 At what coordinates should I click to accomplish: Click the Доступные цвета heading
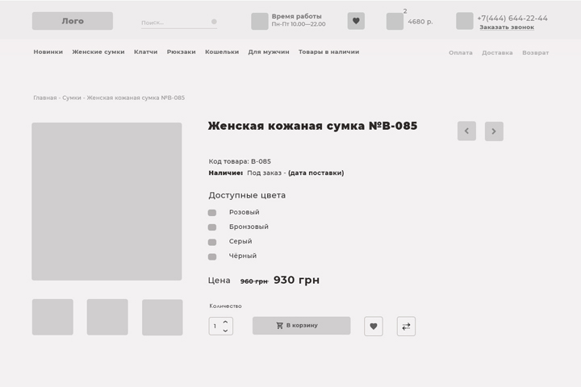pos(247,196)
